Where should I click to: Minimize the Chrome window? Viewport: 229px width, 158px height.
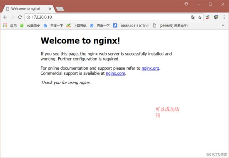199,4
